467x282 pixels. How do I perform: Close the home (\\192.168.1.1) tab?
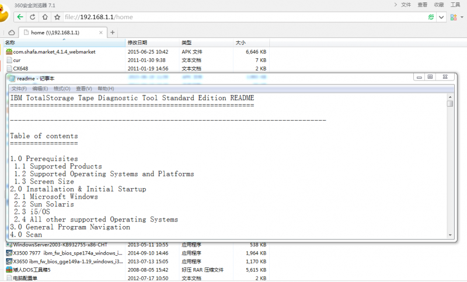(x=101, y=33)
